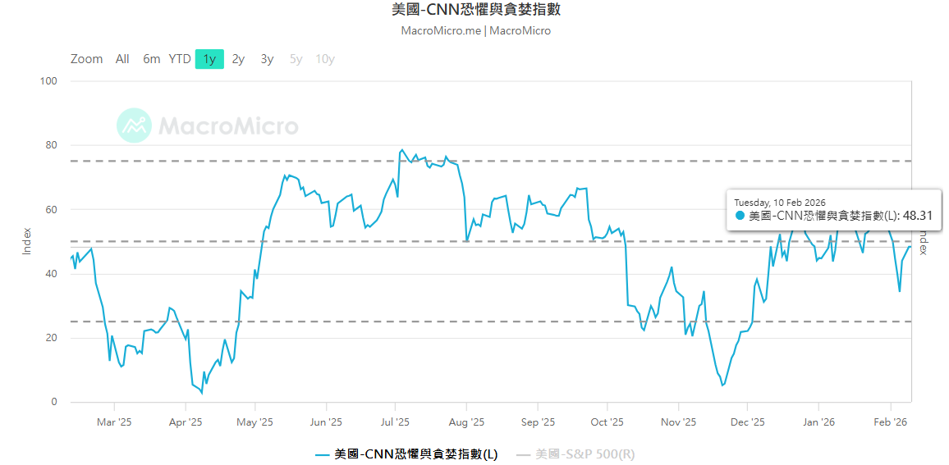Select the 1y zoom range button
This screenshot has height=465, width=949.
[x=209, y=59]
